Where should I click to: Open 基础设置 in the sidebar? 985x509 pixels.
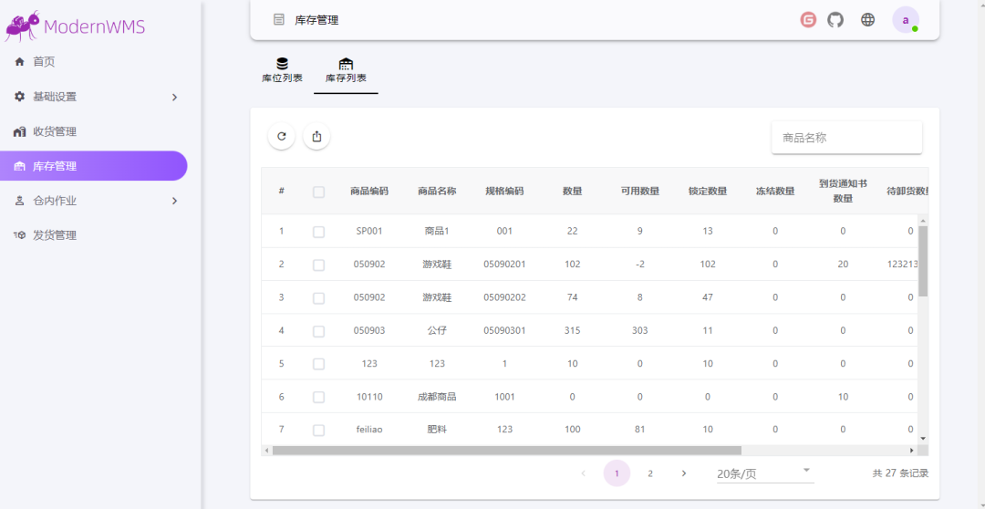click(94, 97)
